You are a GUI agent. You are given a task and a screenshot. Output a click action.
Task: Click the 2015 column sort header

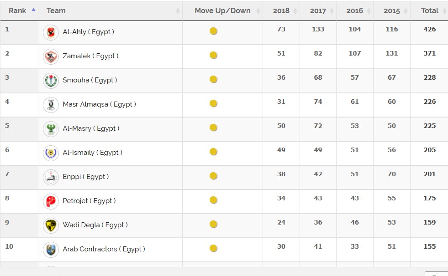[392, 11]
